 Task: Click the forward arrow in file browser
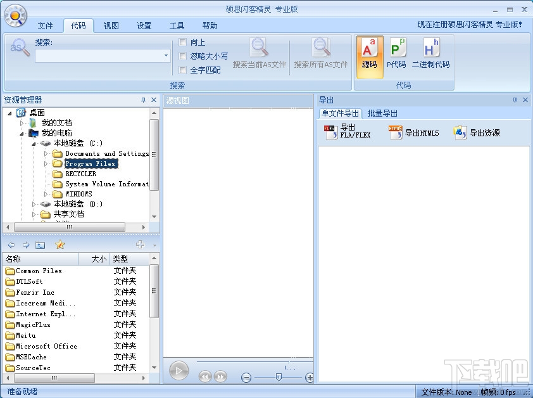(26, 245)
